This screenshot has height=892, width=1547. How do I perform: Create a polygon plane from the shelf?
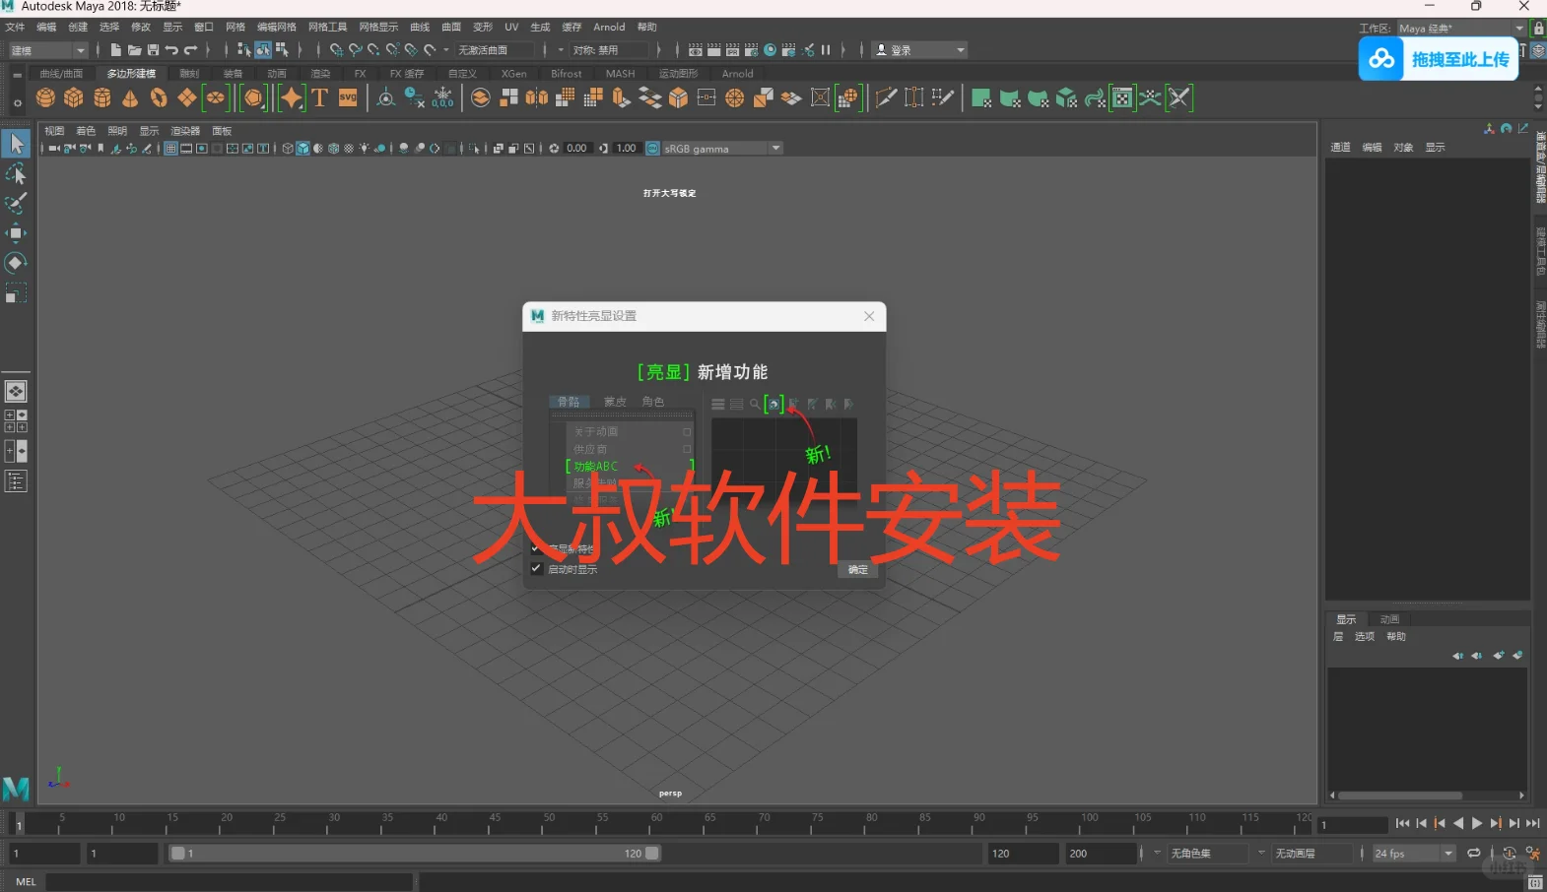click(x=187, y=97)
